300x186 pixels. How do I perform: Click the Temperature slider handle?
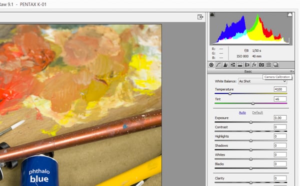tap(230, 94)
